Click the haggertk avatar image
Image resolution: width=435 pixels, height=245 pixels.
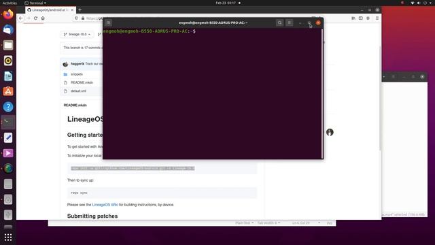[65, 64]
